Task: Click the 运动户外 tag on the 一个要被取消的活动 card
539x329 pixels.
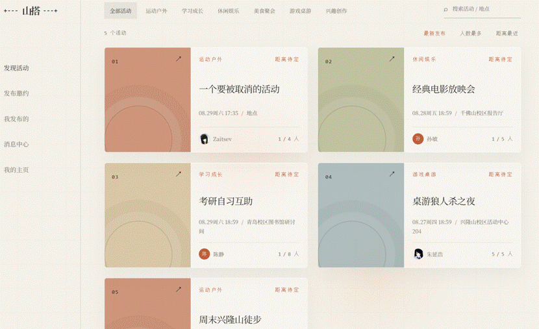Action: (x=210, y=60)
